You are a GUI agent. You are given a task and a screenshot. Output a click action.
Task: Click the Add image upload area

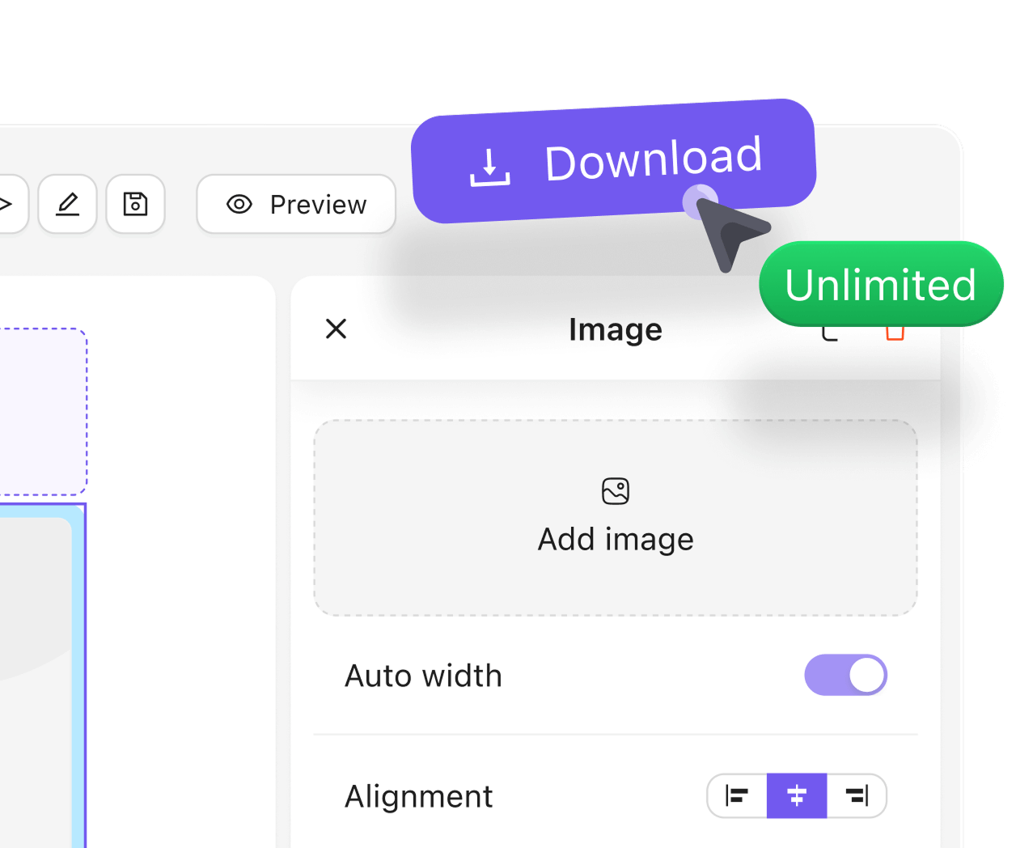click(x=616, y=518)
